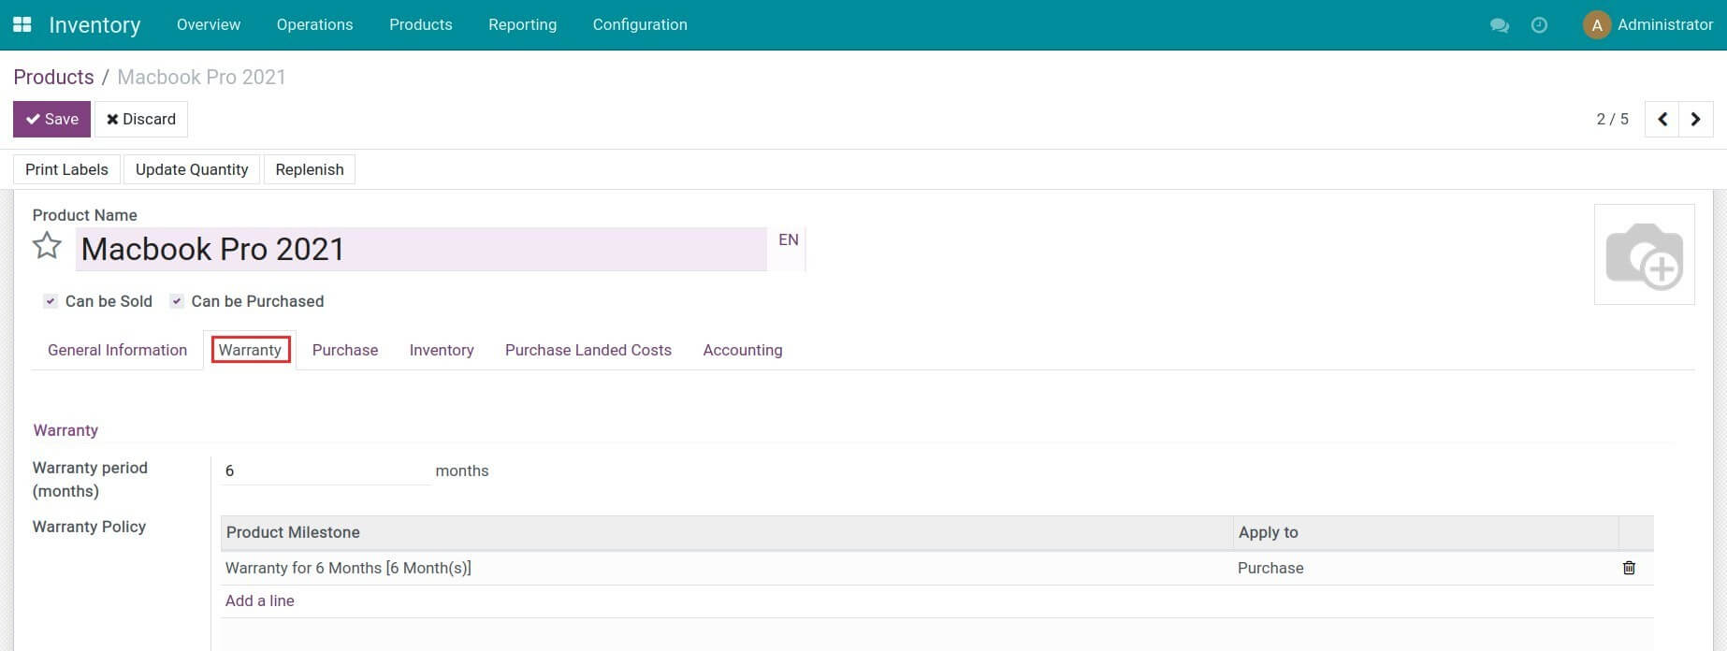Open the Reporting dropdown menu
The width and height of the screenshot is (1727, 651).
(x=522, y=25)
